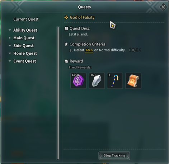Click the Quest Desc document icon
The width and height of the screenshot is (169, 164).
pyautogui.click(x=66, y=28)
